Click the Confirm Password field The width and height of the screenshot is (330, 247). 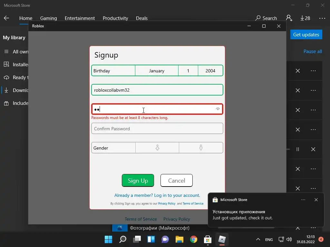point(157,129)
